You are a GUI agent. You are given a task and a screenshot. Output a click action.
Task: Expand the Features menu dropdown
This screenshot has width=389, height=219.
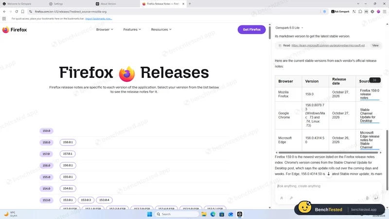pyautogui.click(x=132, y=29)
